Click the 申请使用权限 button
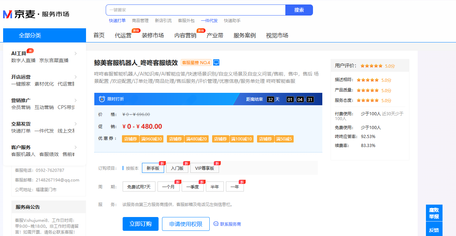 point(186,224)
